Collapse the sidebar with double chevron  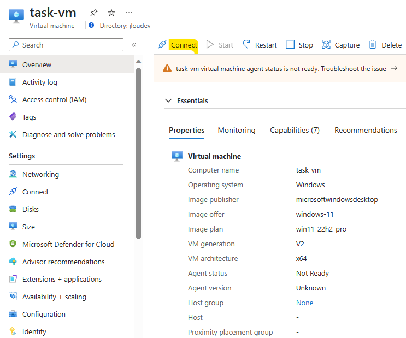pos(134,45)
